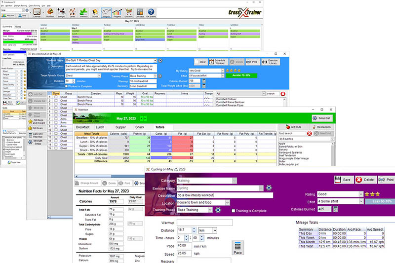Open the Get Started help icon
This screenshot has height=263, width=395.
point(151,13)
